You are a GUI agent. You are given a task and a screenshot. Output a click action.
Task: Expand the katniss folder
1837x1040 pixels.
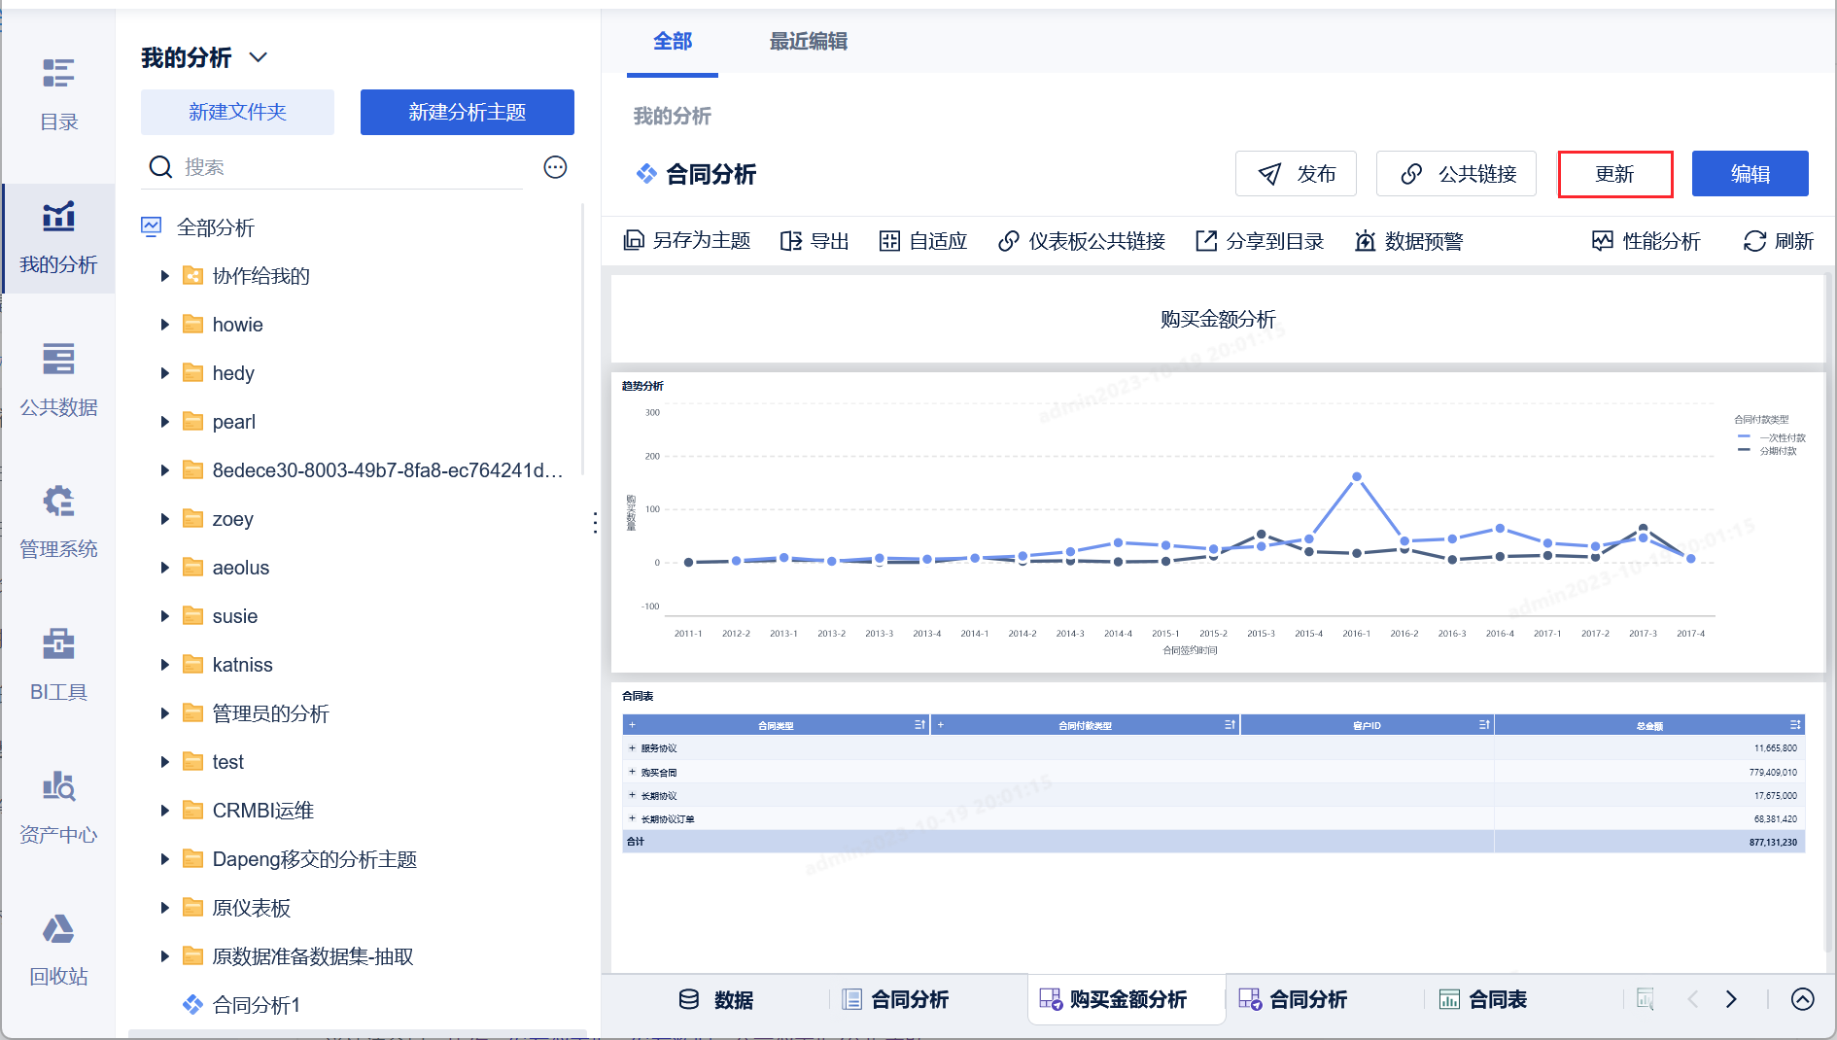[165, 665]
